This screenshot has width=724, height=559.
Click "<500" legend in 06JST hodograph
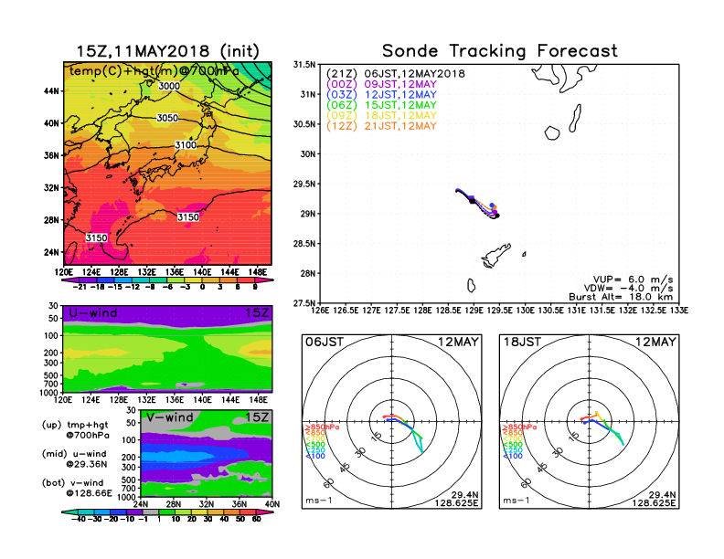[314, 445]
